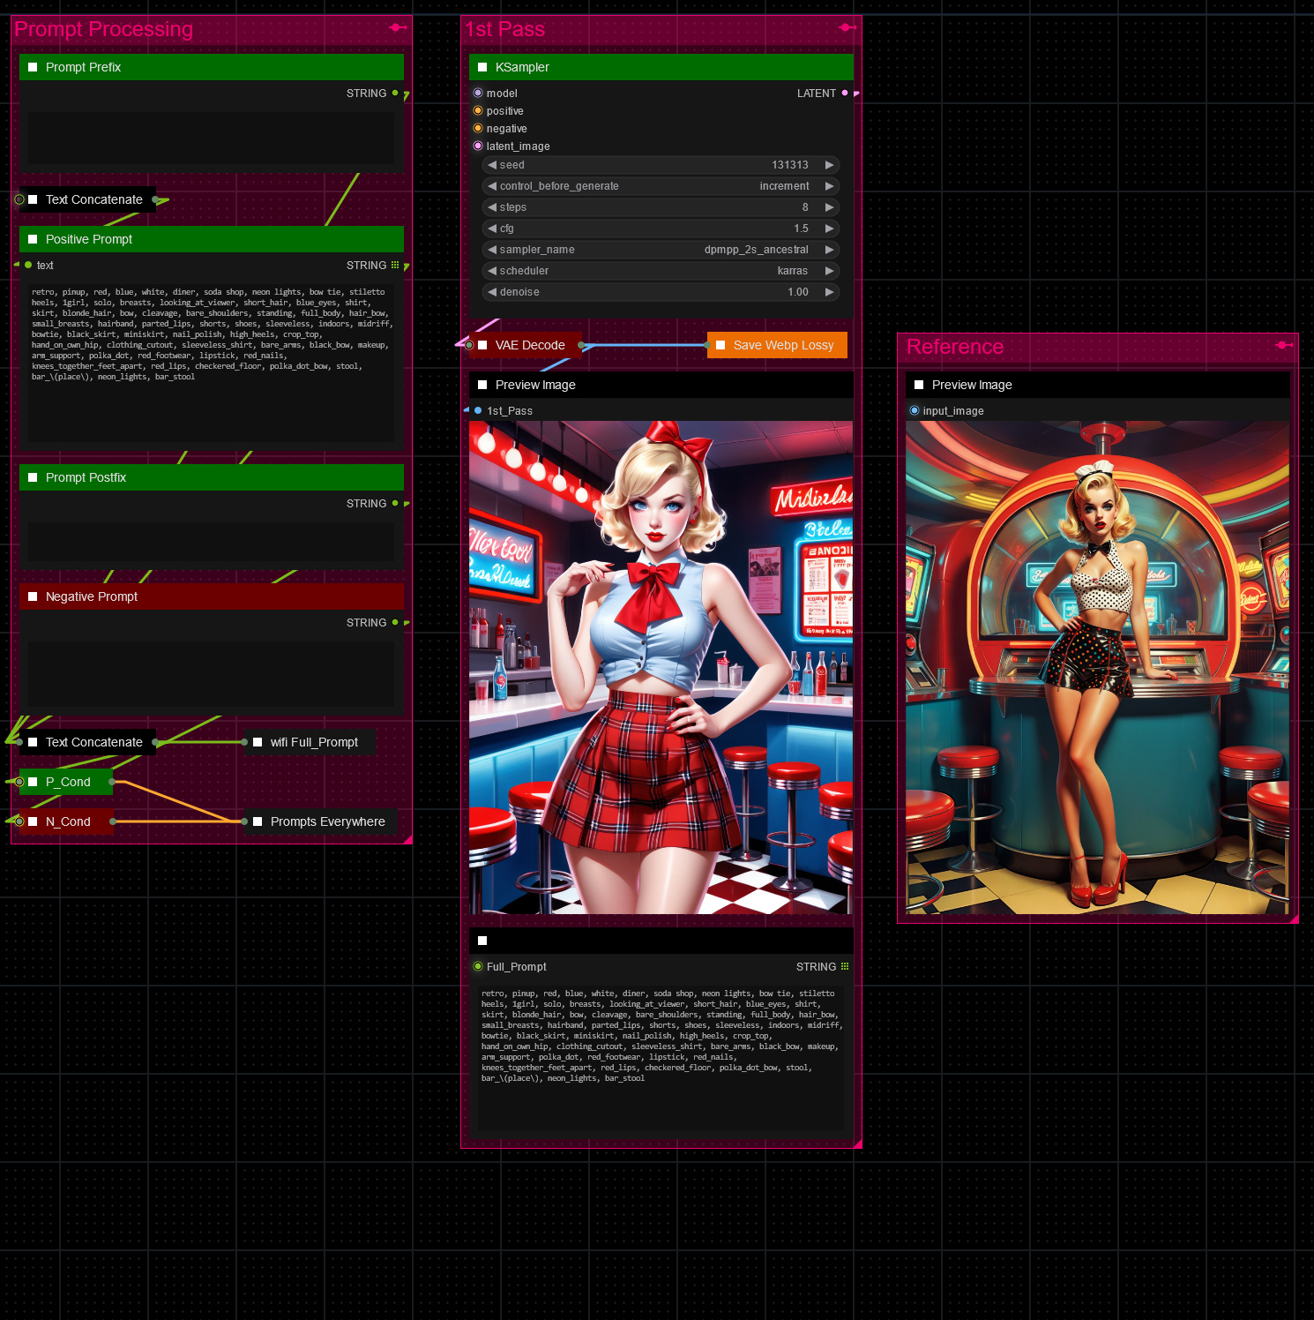Screen dimensions: 1314x1320
Task: Click the 1st Pass preview image
Action: (x=661, y=667)
